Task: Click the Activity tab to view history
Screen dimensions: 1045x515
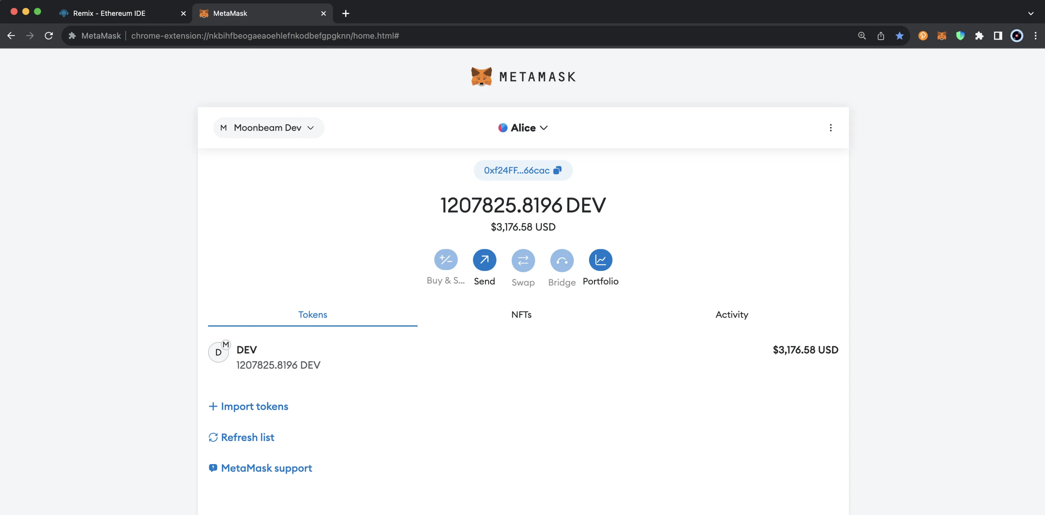Action: click(x=731, y=314)
